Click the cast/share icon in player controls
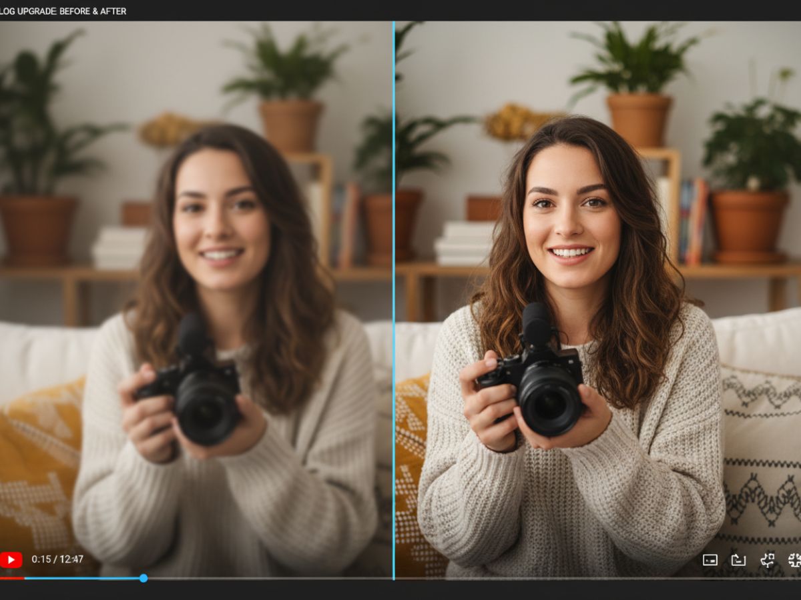This screenshot has height=600, width=801. [x=768, y=560]
